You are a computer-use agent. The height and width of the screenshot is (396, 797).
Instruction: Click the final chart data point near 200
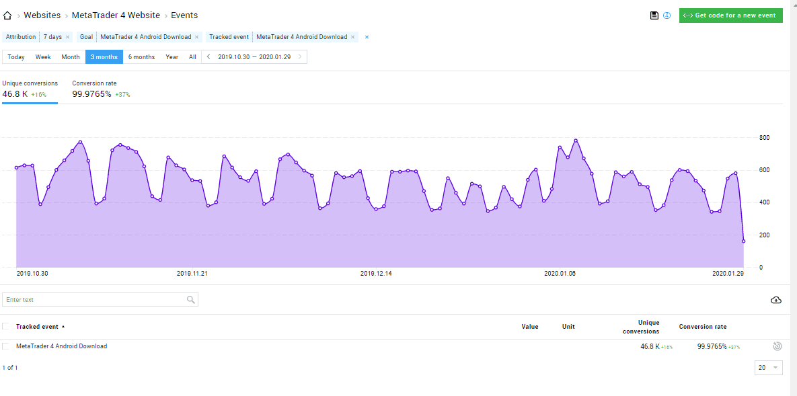743,241
